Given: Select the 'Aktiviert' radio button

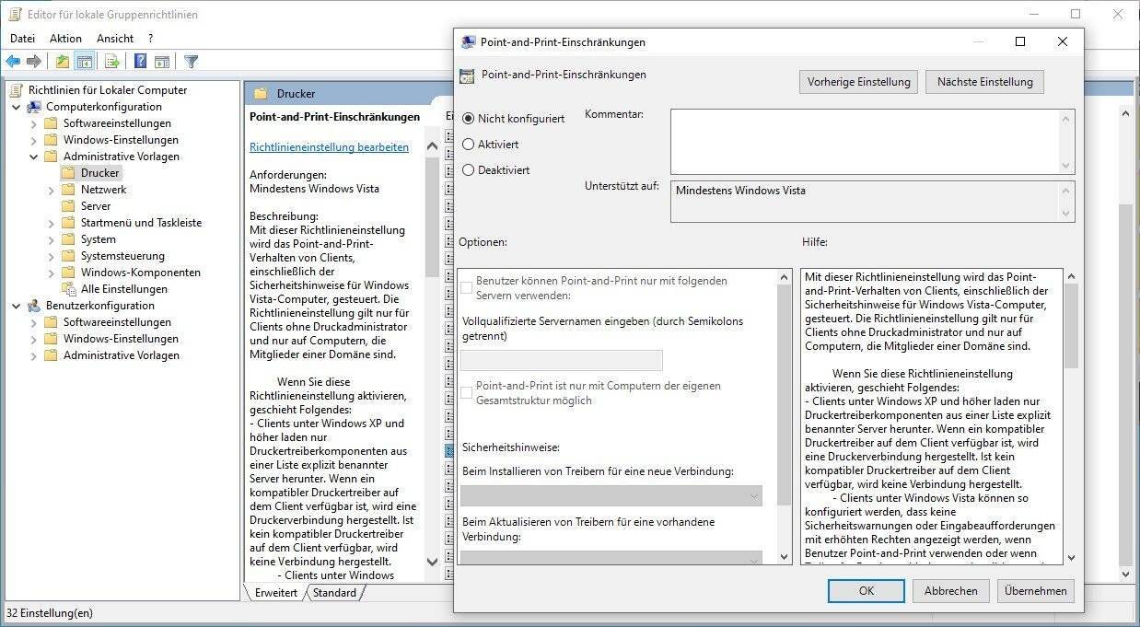Looking at the screenshot, I should tap(469, 145).
